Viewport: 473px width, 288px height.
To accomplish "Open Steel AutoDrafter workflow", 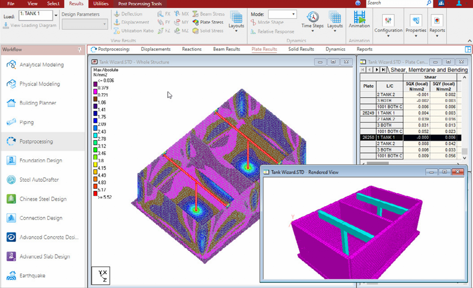I will click(x=11, y=180).
